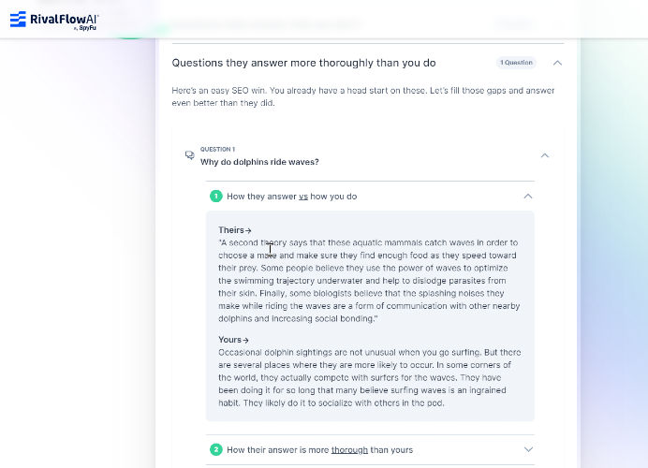Image resolution: width=648 pixels, height=468 pixels.
Task: Click the 'How they answer vs how you do' heading
Action: point(292,197)
